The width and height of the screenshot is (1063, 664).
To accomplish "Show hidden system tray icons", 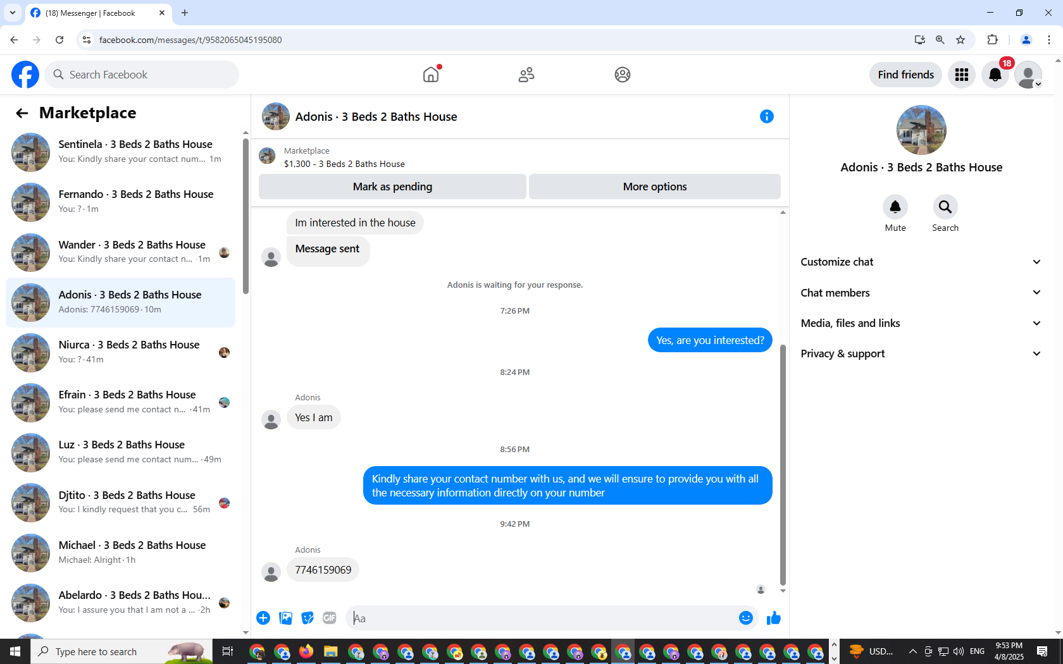I will click(x=912, y=651).
